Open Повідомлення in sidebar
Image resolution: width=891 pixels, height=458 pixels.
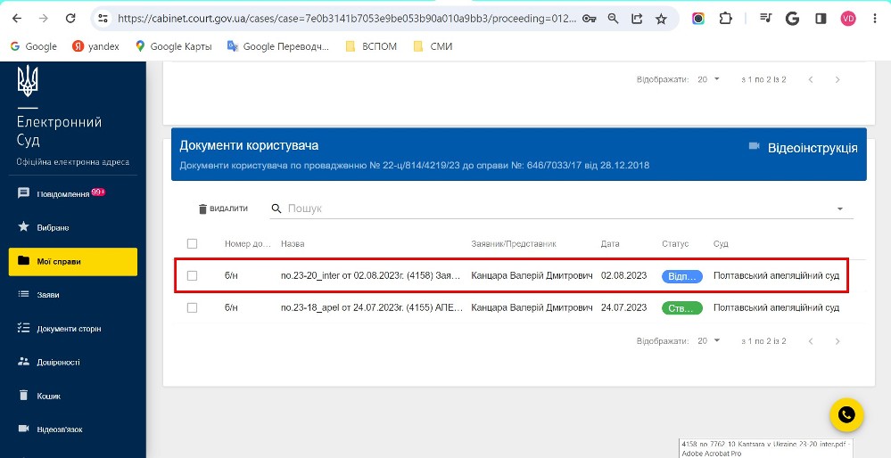click(x=73, y=193)
